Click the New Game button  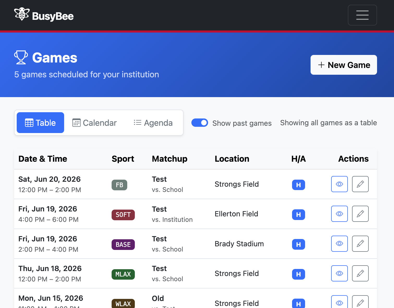344,65
